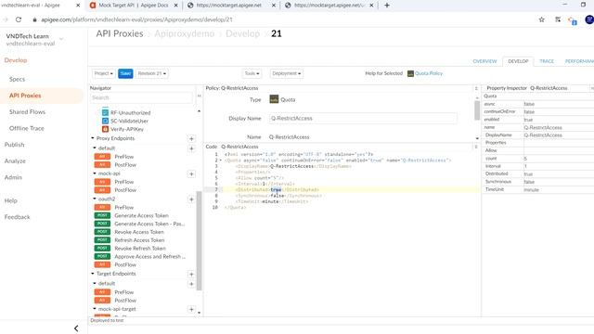Select Refresh Access Token flow

139,240
